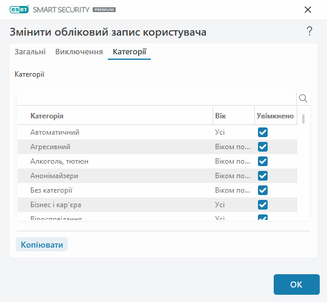This screenshot has width=327, height=302.
Task: Close the ESET dialog window
Action: [x=308, y=10]
